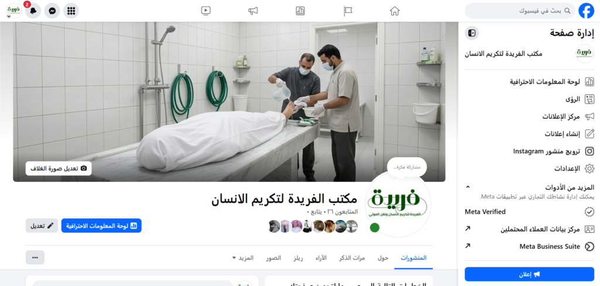The image size is (600, 286).
Task: Toggle the page management sidebar collapse icon
Action: point(472,33)
